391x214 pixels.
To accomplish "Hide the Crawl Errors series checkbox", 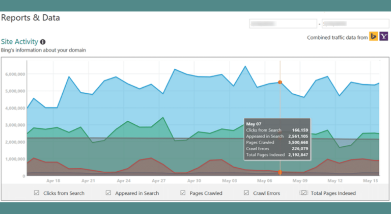I will coord(246,193).
